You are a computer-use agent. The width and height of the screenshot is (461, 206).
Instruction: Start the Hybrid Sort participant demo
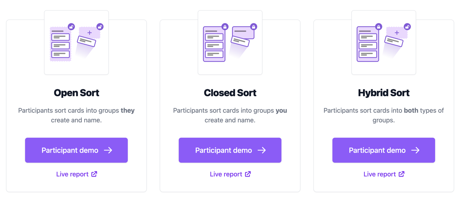[384, 150]
